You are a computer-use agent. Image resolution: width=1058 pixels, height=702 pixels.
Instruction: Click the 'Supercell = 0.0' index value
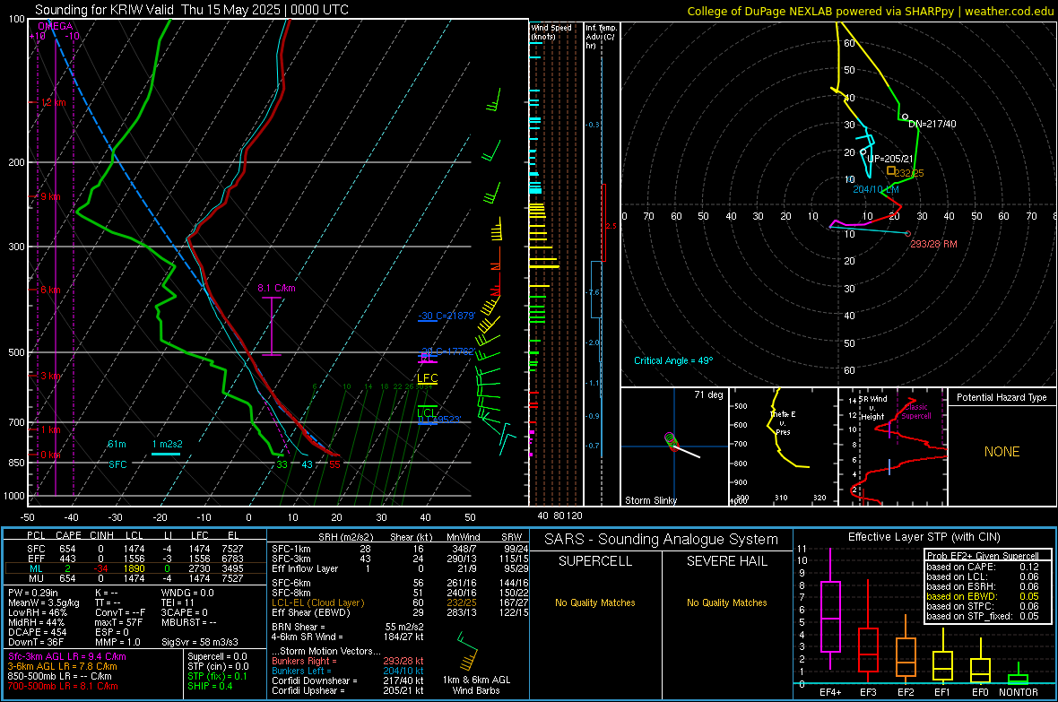point(217,657)
